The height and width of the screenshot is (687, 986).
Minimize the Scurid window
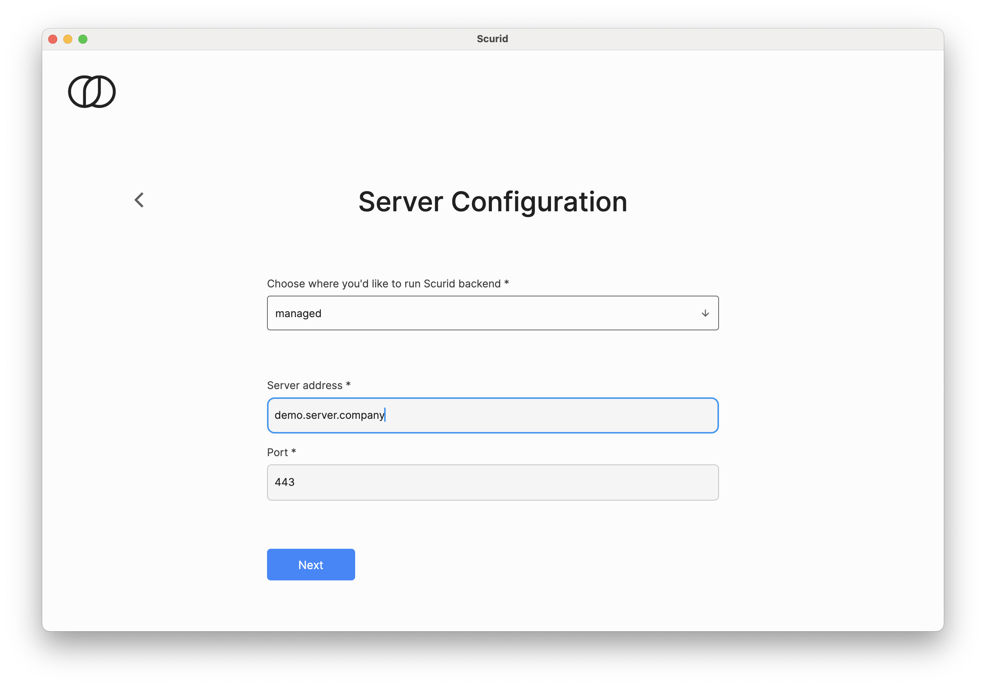68,39
